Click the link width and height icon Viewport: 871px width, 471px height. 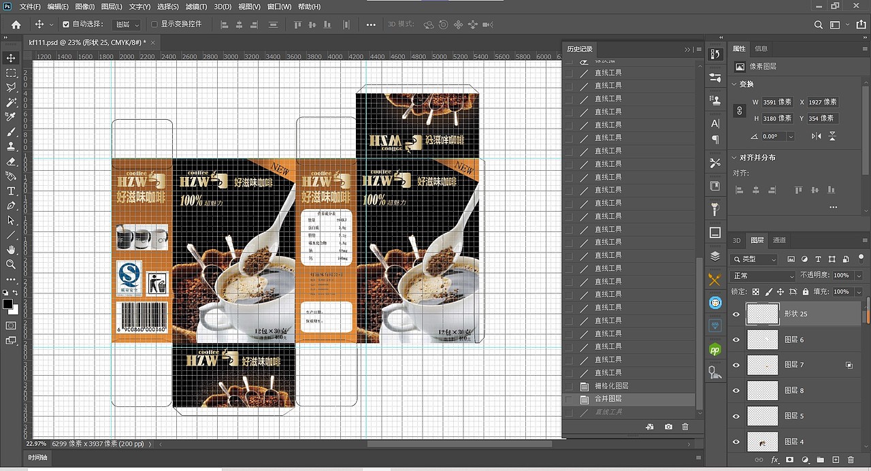pyautogui.click(x=740, y=110)
